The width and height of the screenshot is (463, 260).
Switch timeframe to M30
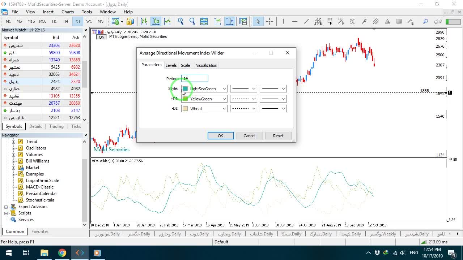coord(43,21)
